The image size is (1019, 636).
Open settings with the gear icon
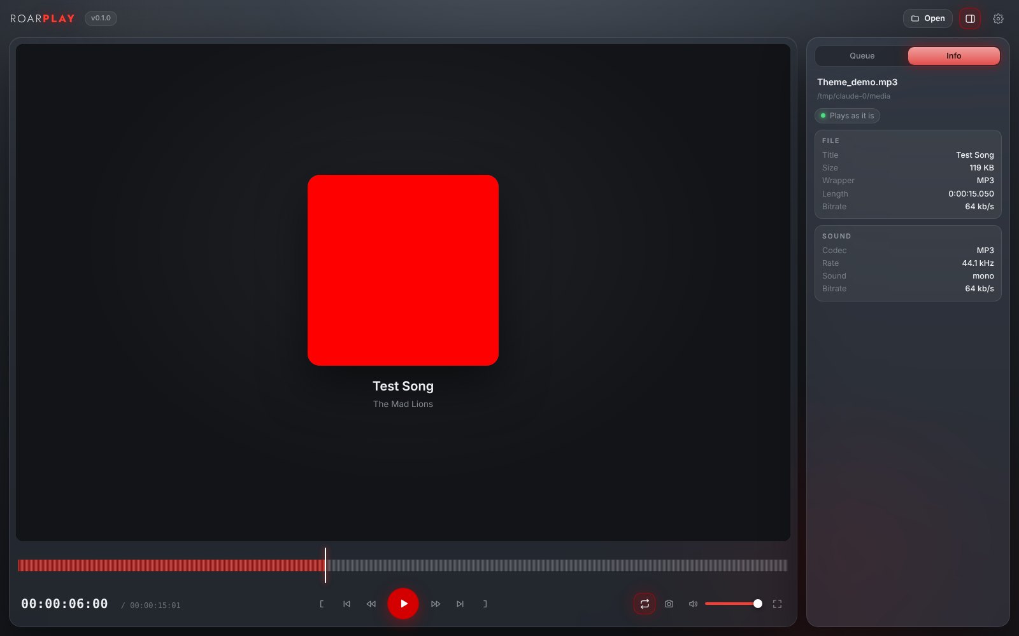pos(998,18)
